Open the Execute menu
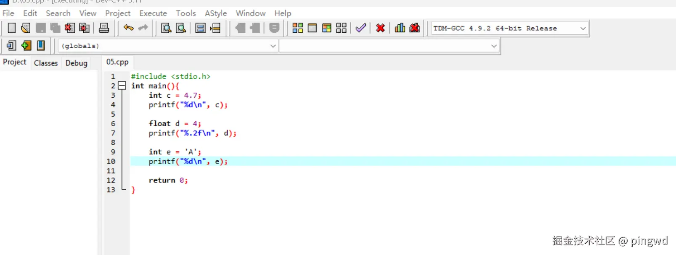The height and width of the screenshot is (255, 676). (x=153, y=13)
